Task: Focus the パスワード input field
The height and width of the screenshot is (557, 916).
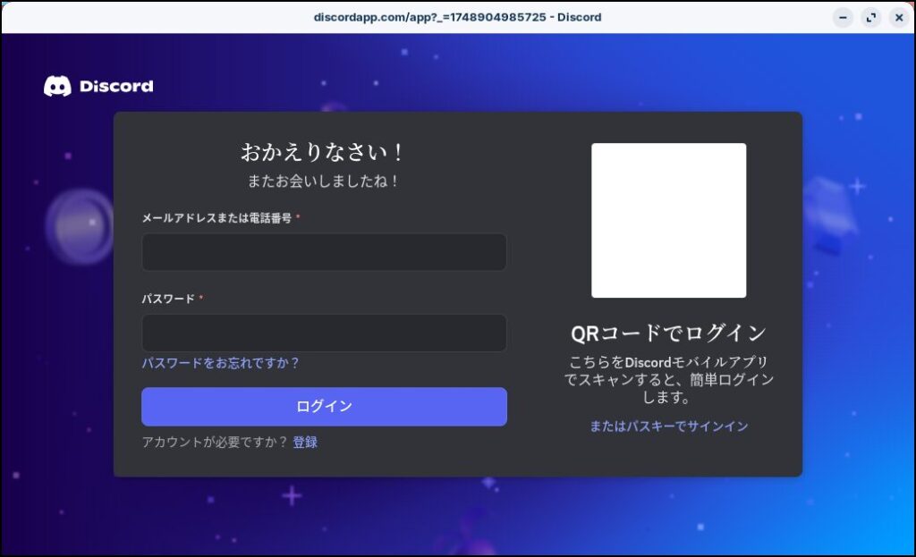Action: (x=324, y=333)
